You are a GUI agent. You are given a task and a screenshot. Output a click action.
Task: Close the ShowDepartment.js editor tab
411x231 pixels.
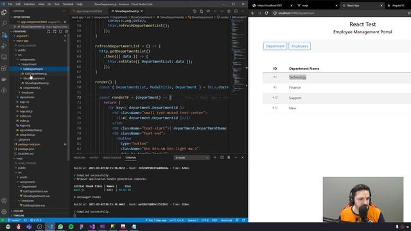[141, 12]
